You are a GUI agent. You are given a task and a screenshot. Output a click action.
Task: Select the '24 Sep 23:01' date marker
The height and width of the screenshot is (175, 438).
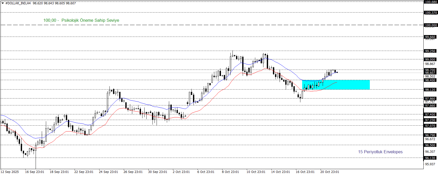[108, 172]
